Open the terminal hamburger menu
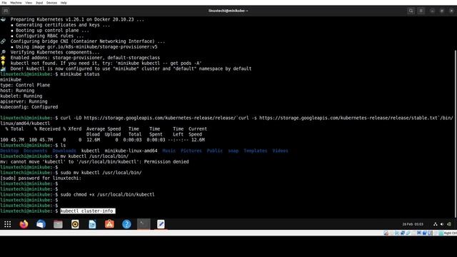457x257 pixels. (x=421, y=11)
